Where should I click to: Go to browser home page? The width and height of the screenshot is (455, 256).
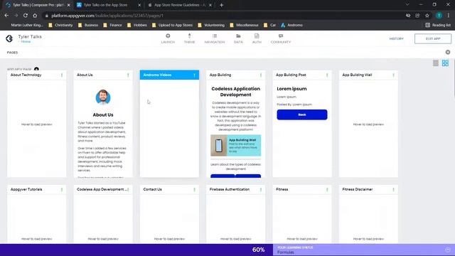pyautogui.click(x=35, y=16)
